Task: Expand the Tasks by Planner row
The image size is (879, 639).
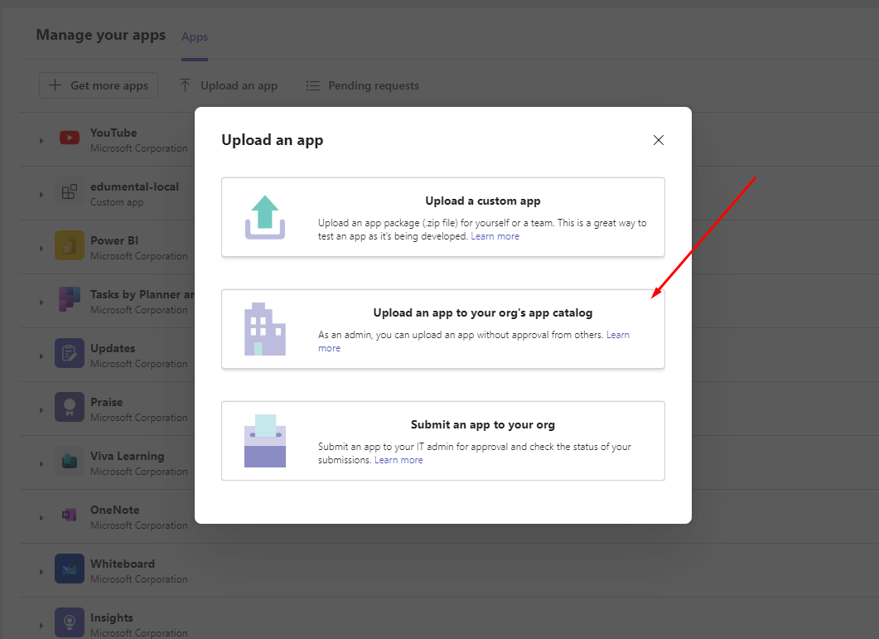Action: tap(41, 302)
